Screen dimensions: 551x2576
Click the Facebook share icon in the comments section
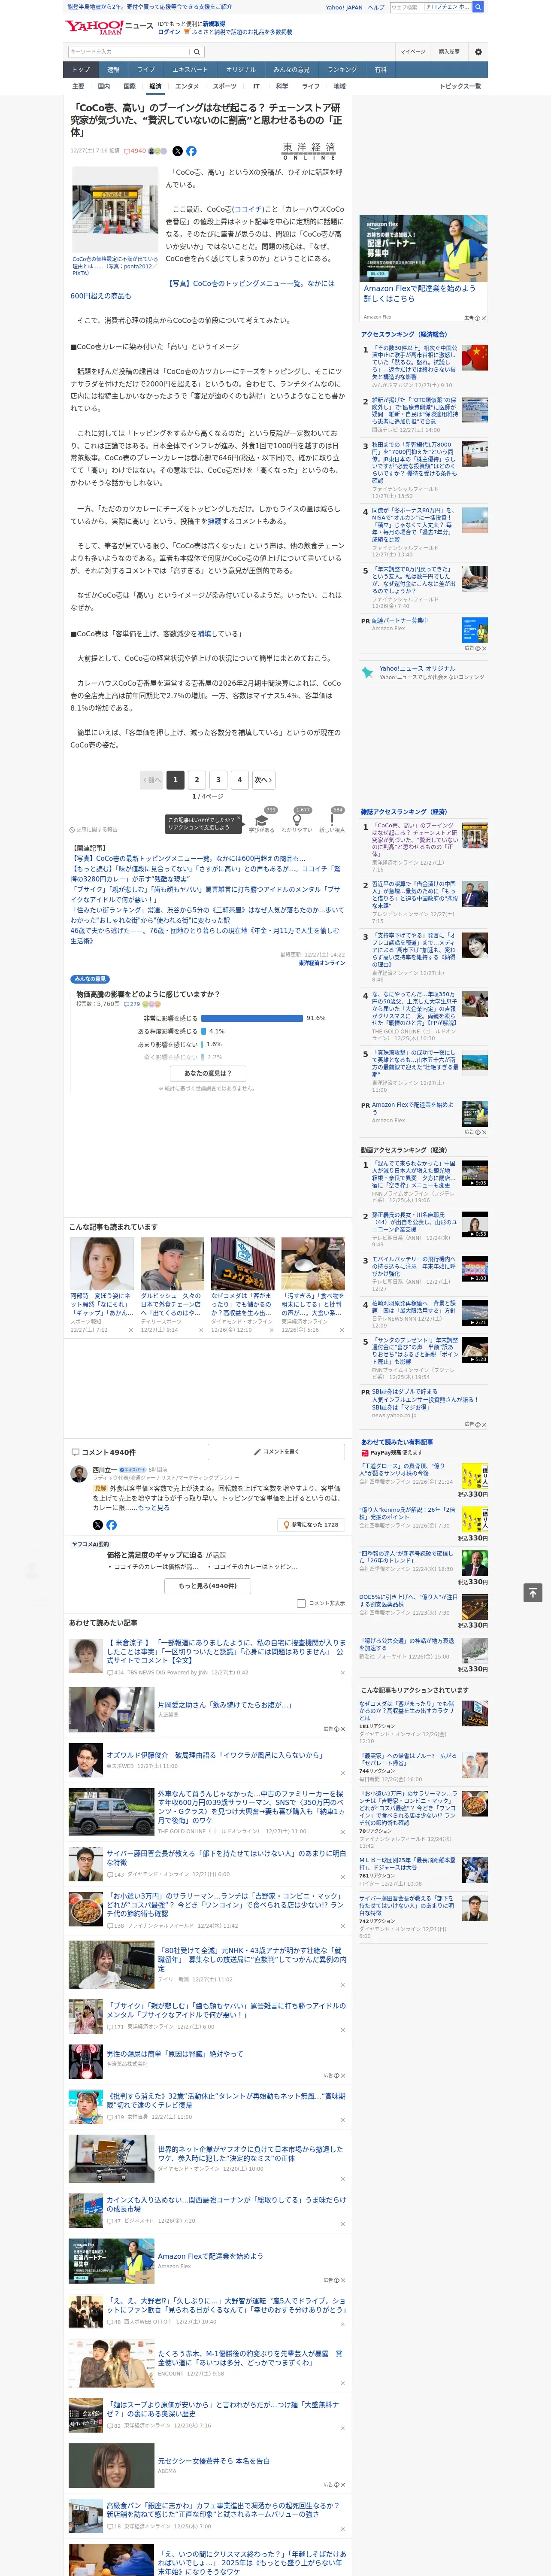111,1524
